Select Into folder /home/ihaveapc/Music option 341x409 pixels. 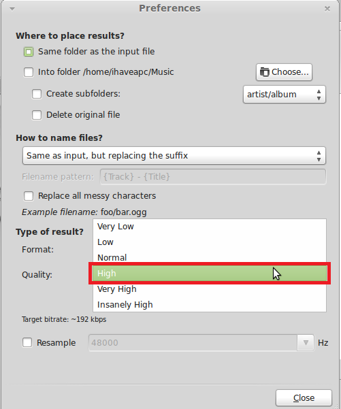pyautogui.click(x=29, y=72)
